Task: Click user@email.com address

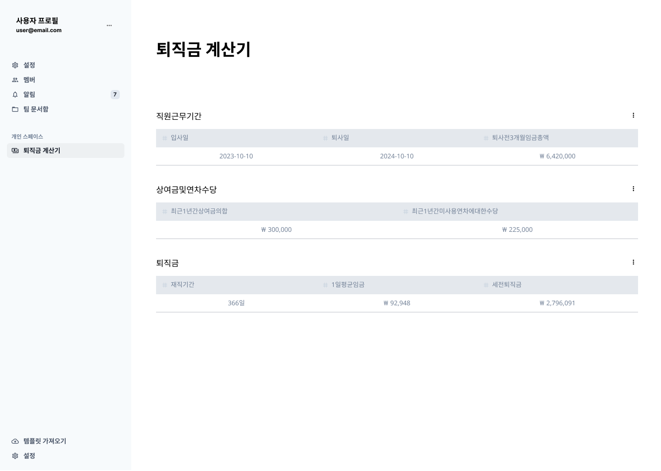Action: pyautogui.click(x=39, y=30)
